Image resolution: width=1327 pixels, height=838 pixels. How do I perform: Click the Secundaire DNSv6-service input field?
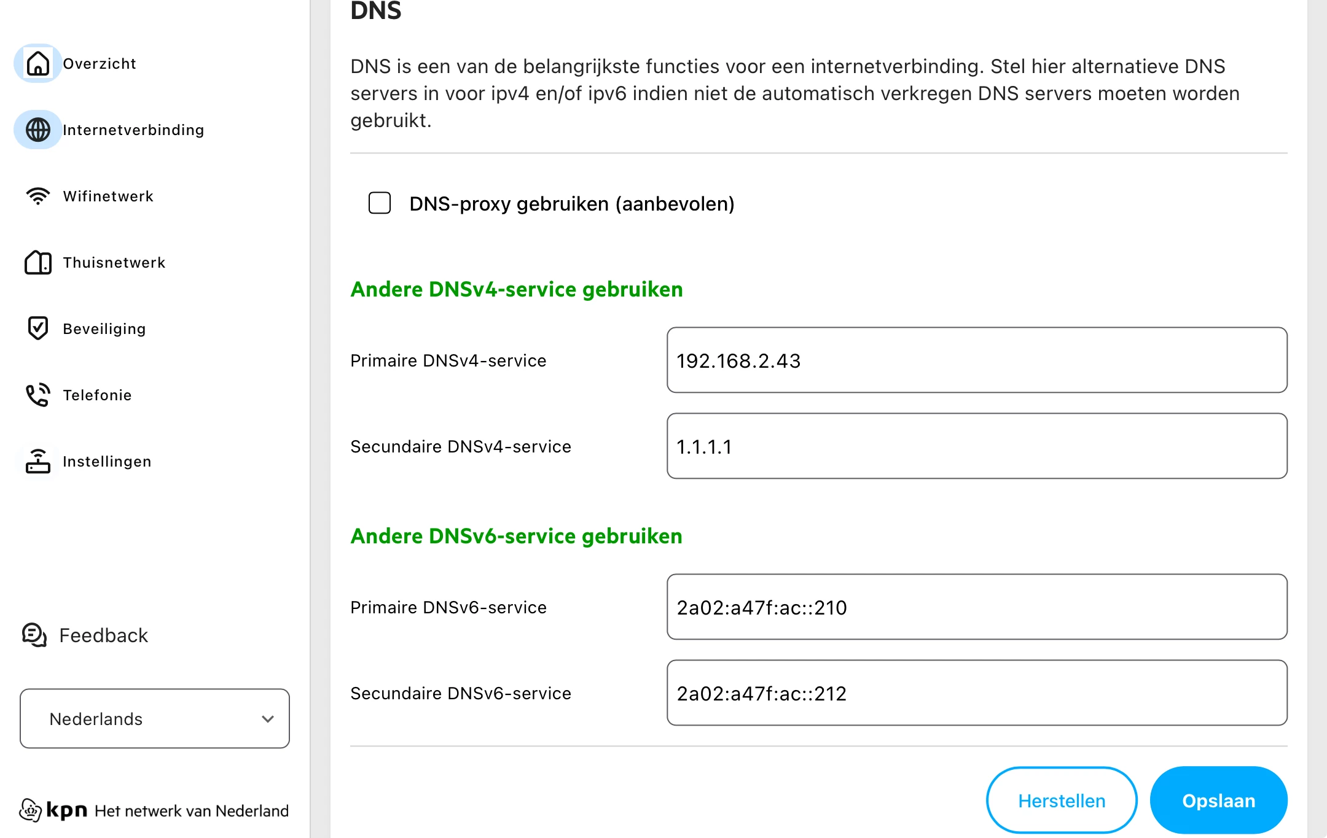coord(976,693)
